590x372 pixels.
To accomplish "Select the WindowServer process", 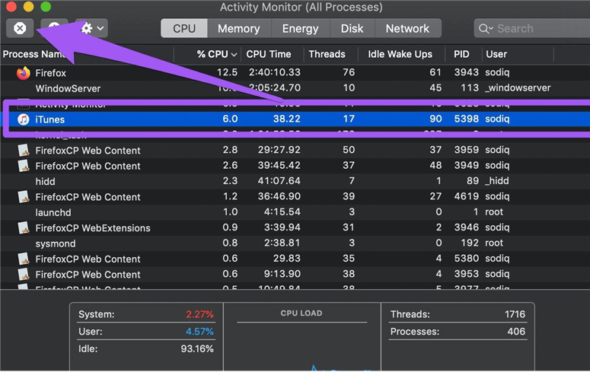I will [x=68, y=88].
